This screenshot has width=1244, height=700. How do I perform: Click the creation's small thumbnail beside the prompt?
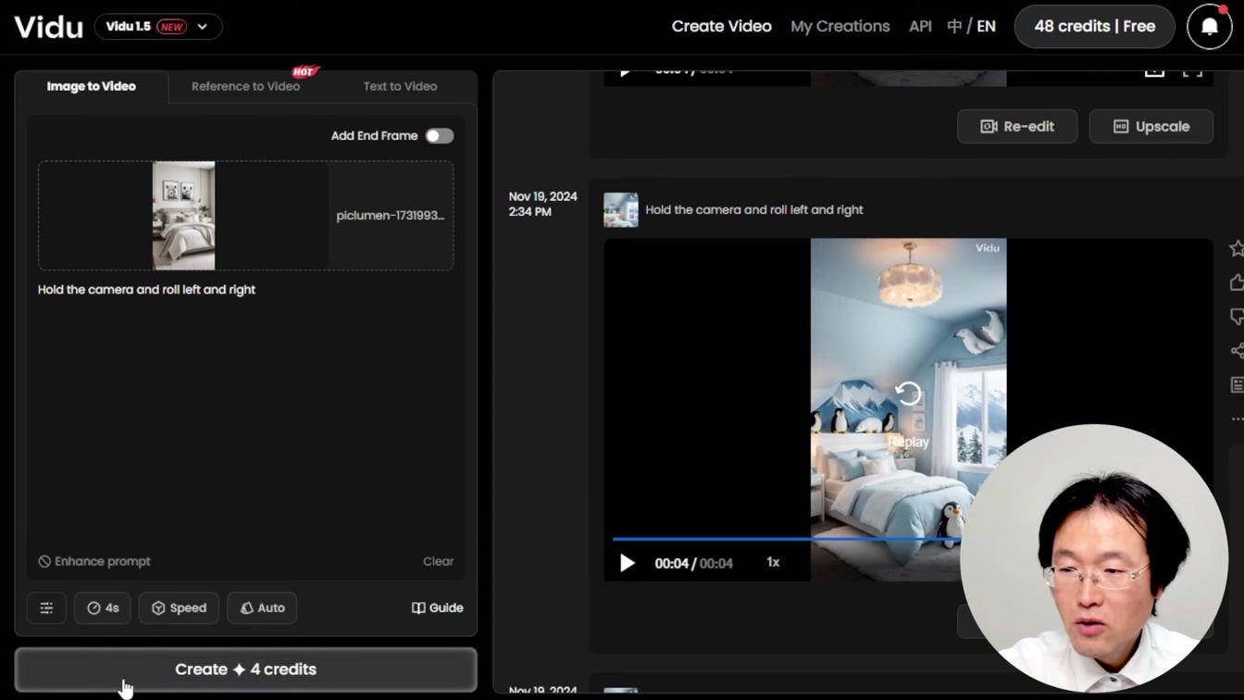click(621, 210)
